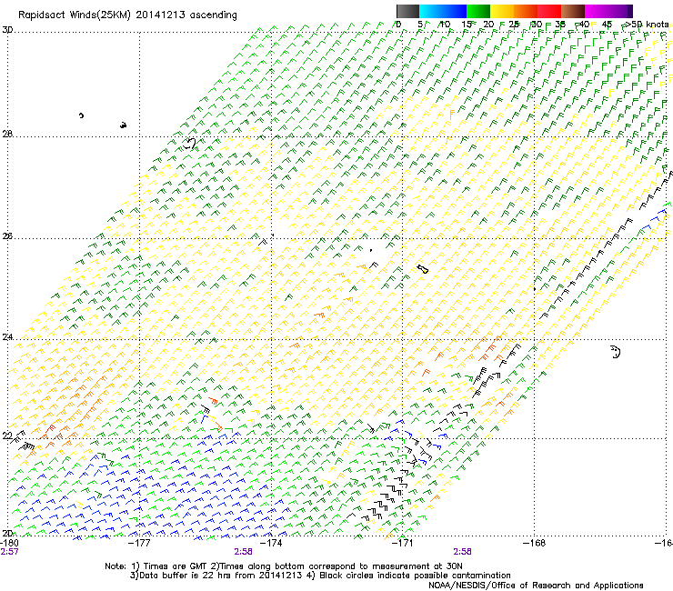This screenshot has height=591, width=673.
Task: Click the gray 0-5 knots color segment
Action: point(407,11)
